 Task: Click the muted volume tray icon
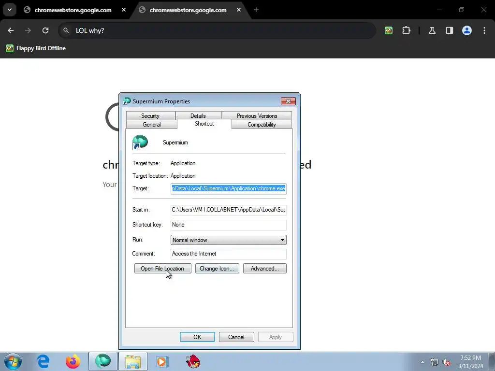click(x=446, y=362)
